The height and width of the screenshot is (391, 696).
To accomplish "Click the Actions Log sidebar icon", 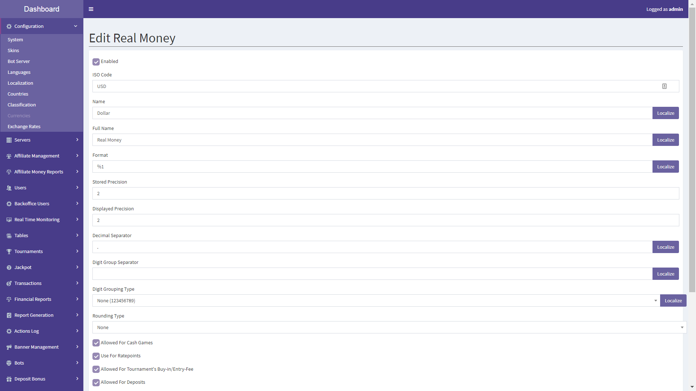I will (9, 331).
